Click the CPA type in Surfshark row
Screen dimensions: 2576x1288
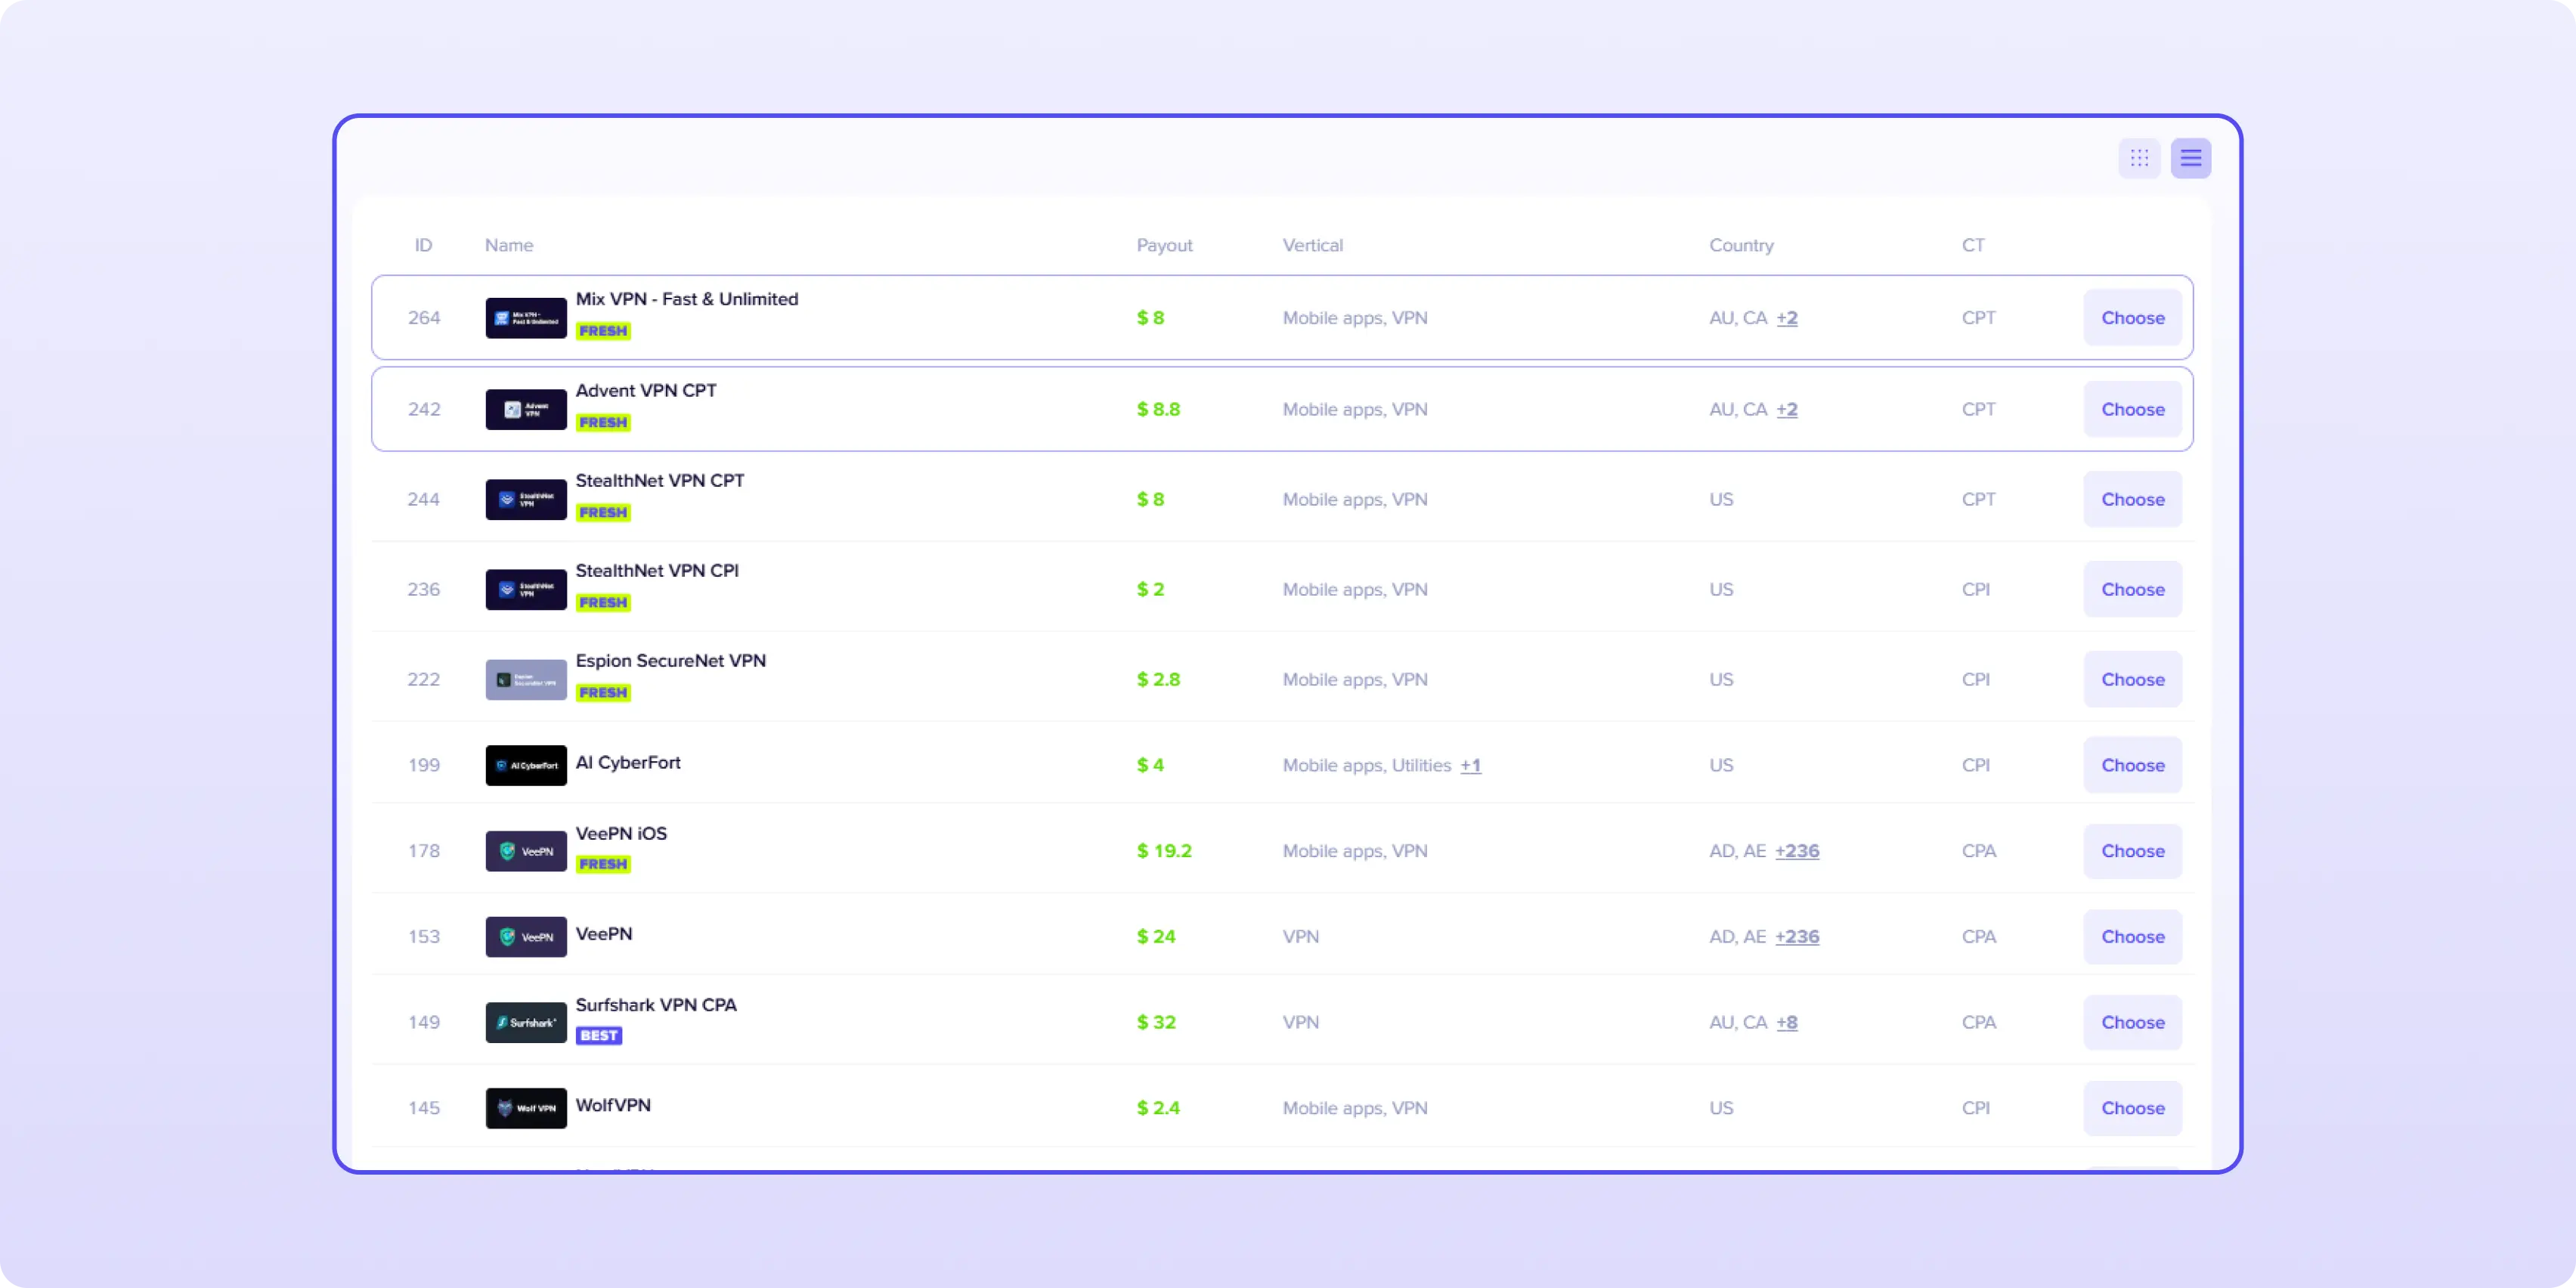point(1979,1022)
